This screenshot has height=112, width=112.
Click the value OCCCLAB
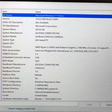coord(40,30)
